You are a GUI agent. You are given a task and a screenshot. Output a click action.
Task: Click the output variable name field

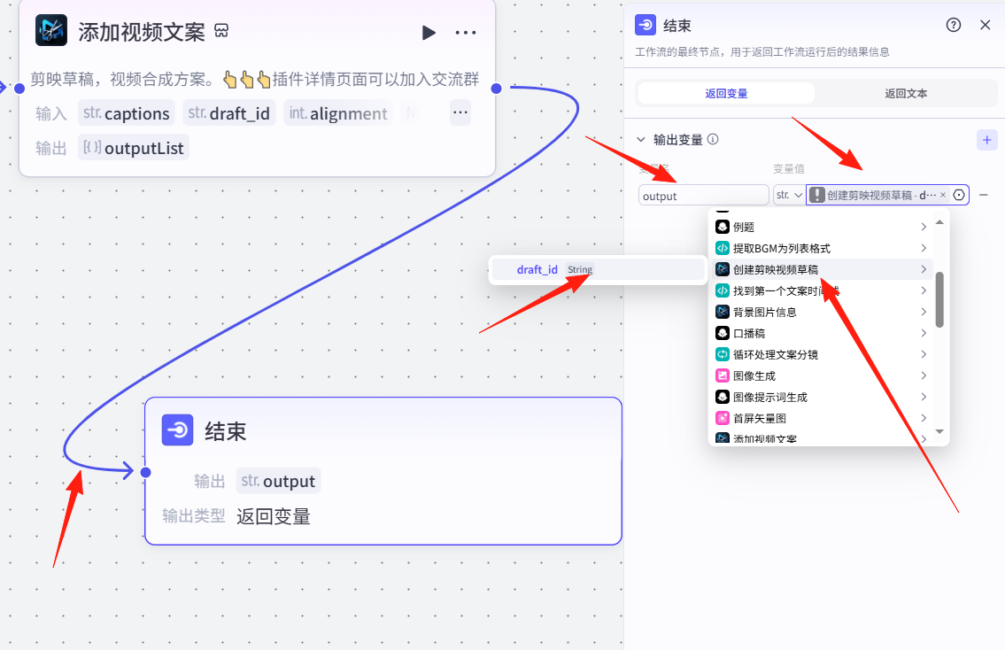point(703,196)
